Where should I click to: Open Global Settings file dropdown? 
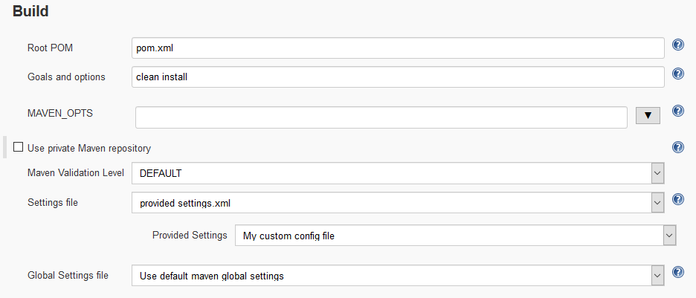coord(398,276)
